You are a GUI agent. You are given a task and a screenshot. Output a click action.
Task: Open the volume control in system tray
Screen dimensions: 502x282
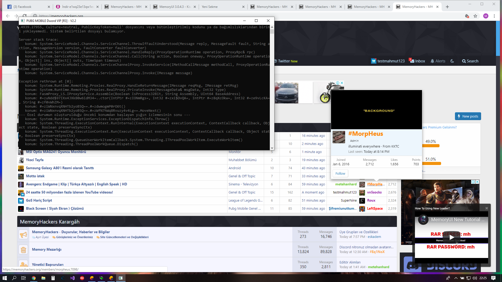point(475,278)
